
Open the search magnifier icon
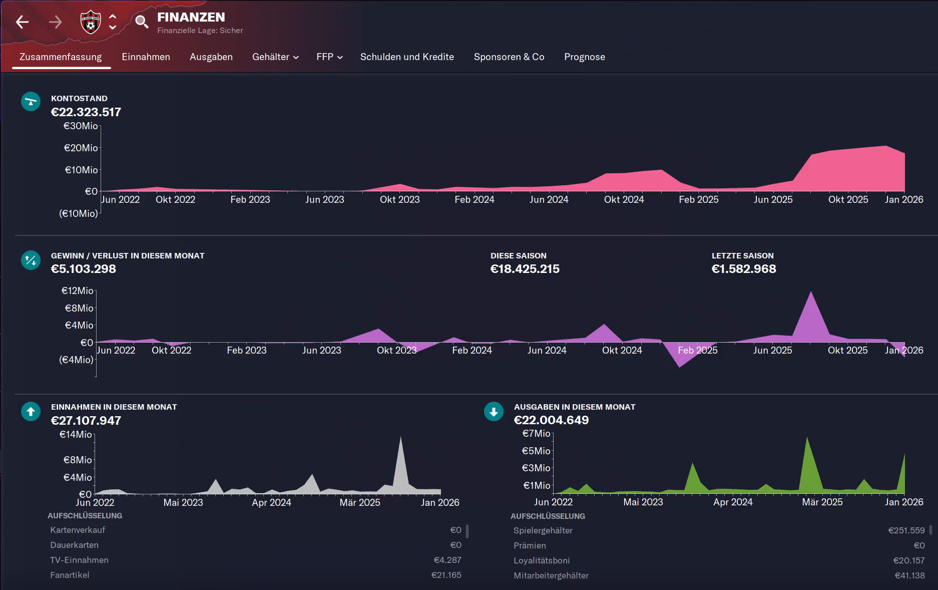[142, 22]
